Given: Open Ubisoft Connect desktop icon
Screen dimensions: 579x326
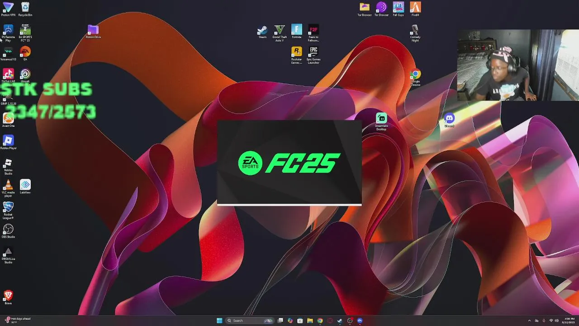Looking at the screenshot, I should (25, 76).
